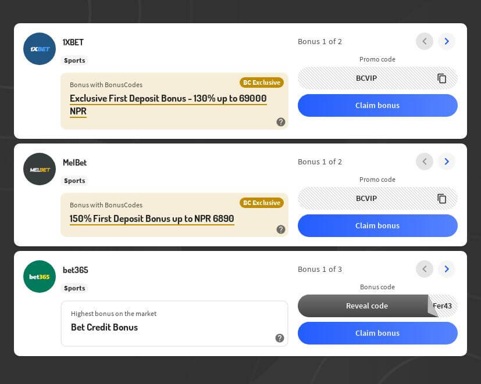Screen dimensions: 481x384
Task: Copy the MelBet promo code BCVIP
Action: (x=442, y=199)
